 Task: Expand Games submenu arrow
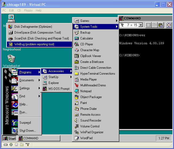pos(117,21)
